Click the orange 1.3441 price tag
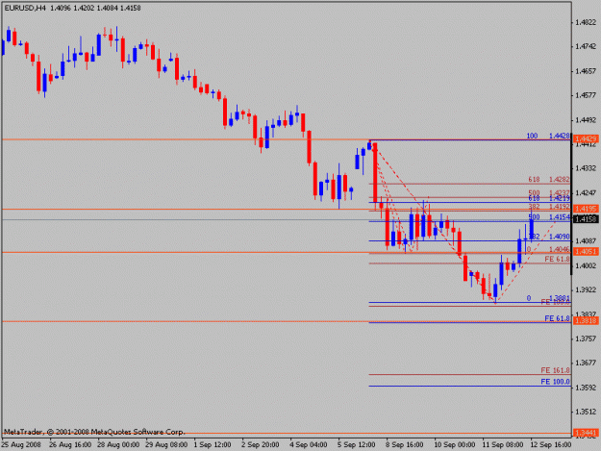This screenshot has height=451, width=601. [586, 433]
